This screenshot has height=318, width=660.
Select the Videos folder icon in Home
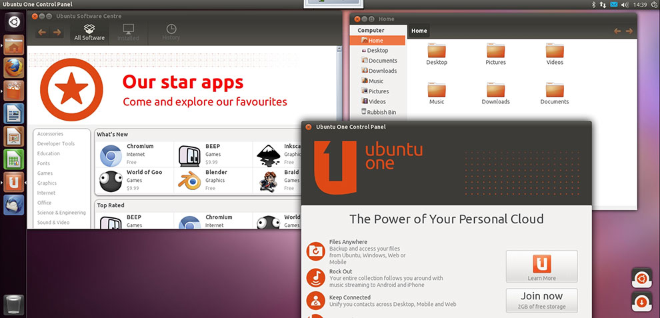click(x=555, y=54)
